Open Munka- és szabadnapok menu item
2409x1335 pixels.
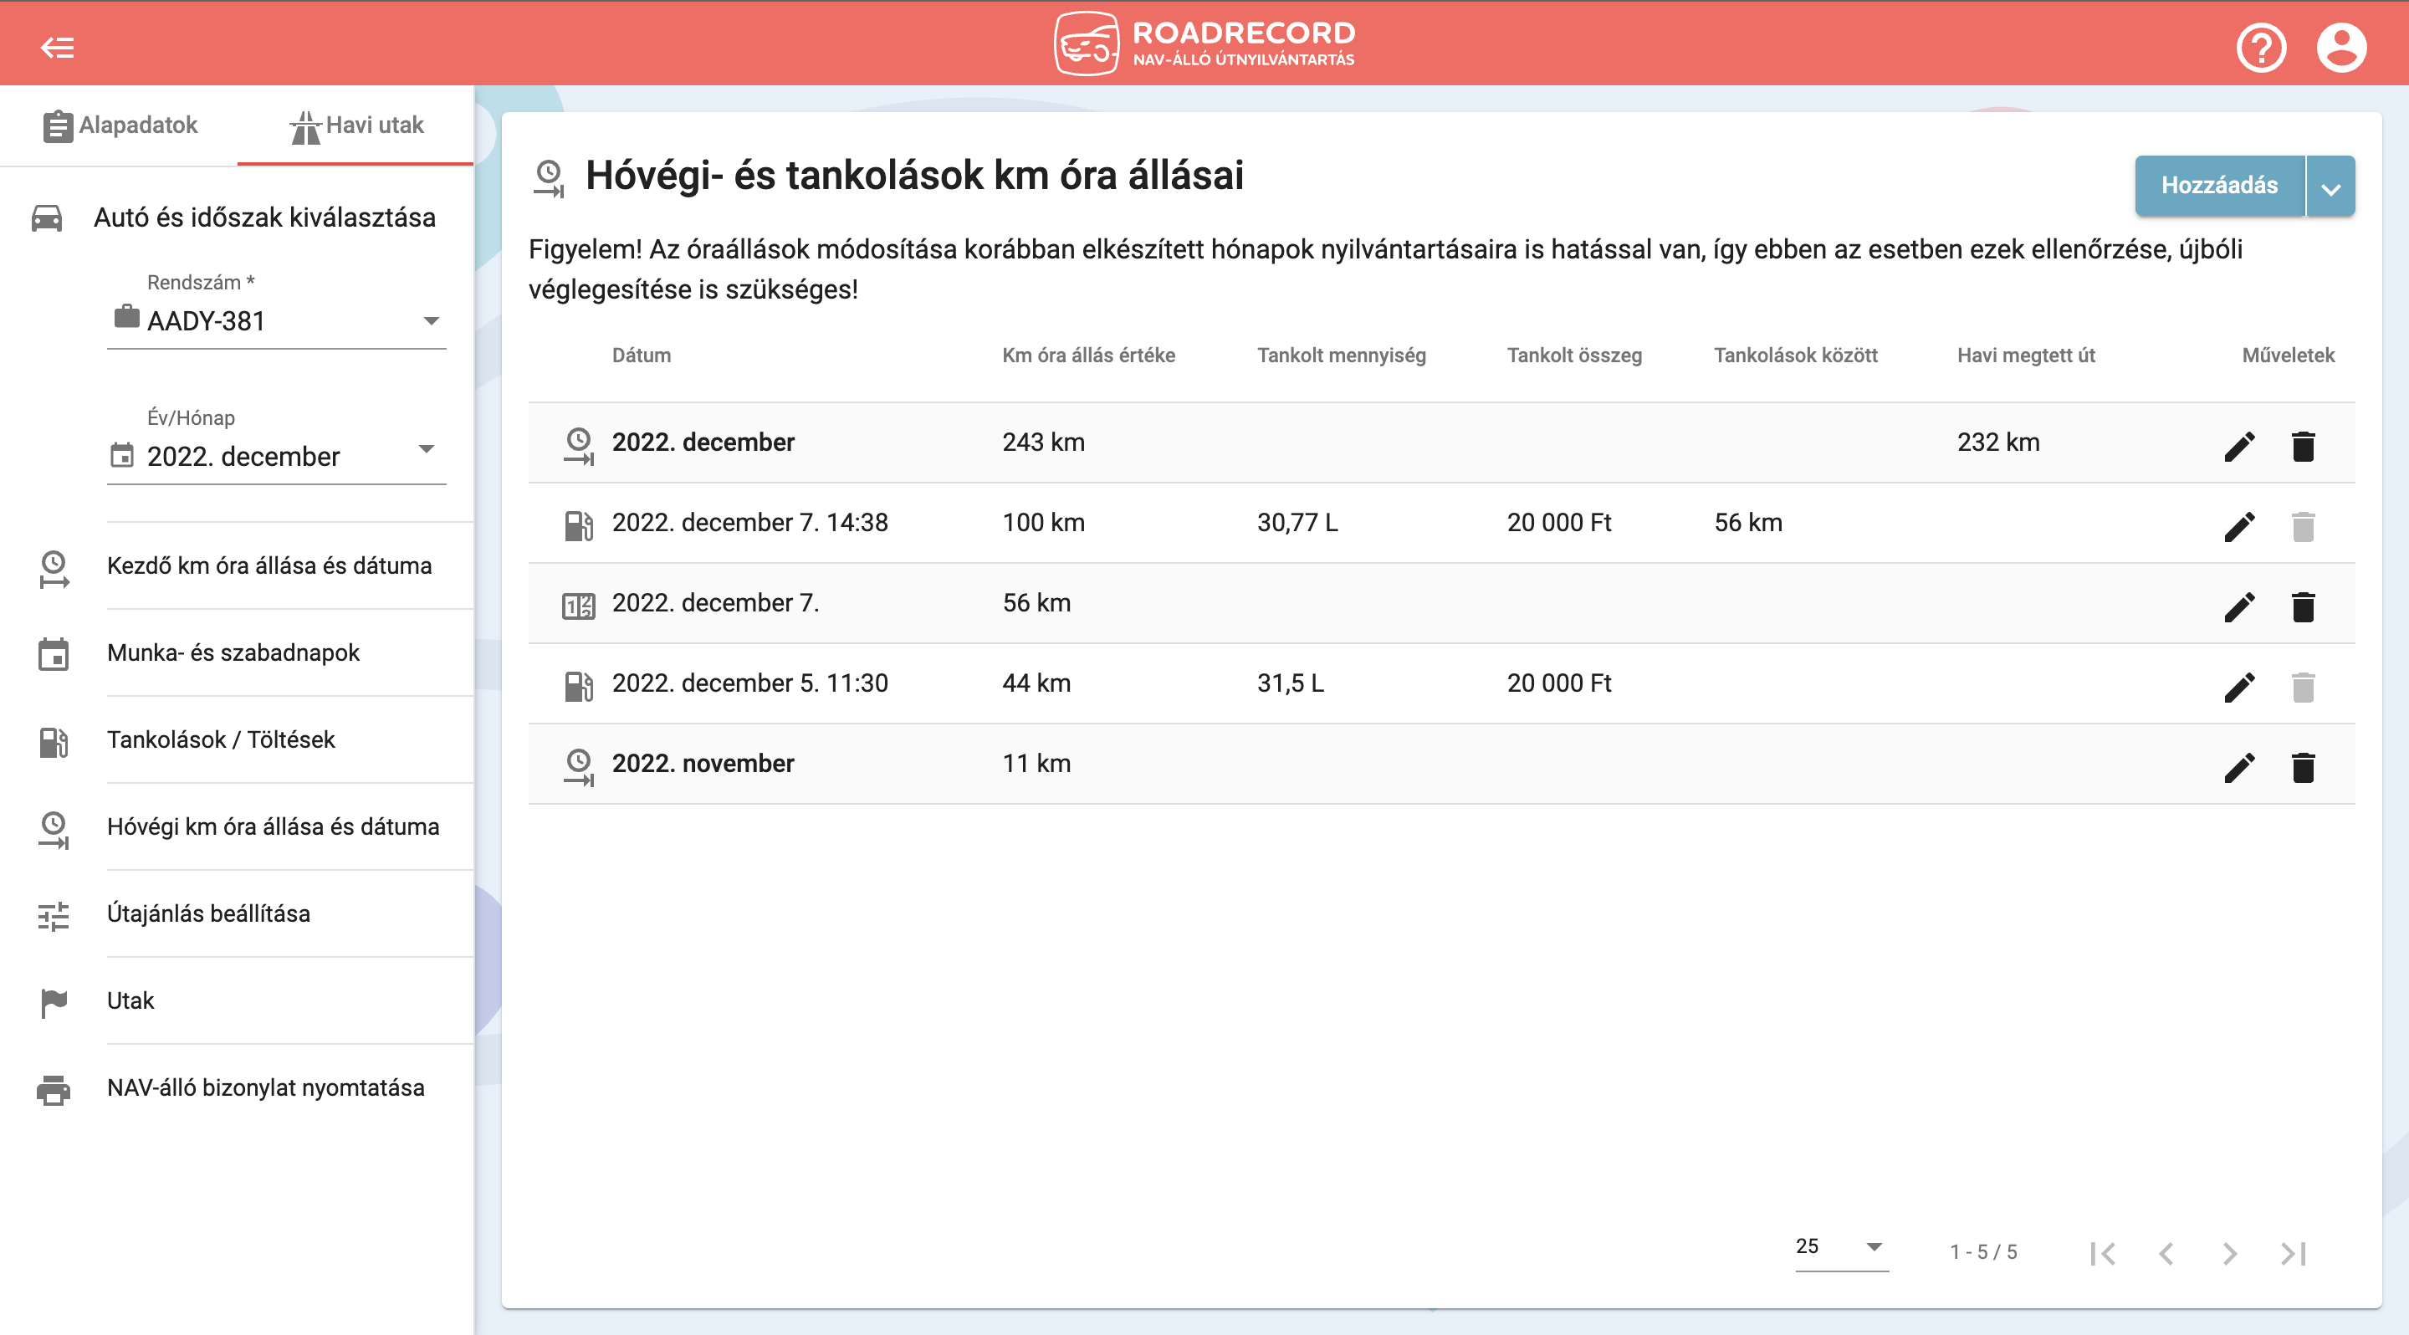point(233,652)
